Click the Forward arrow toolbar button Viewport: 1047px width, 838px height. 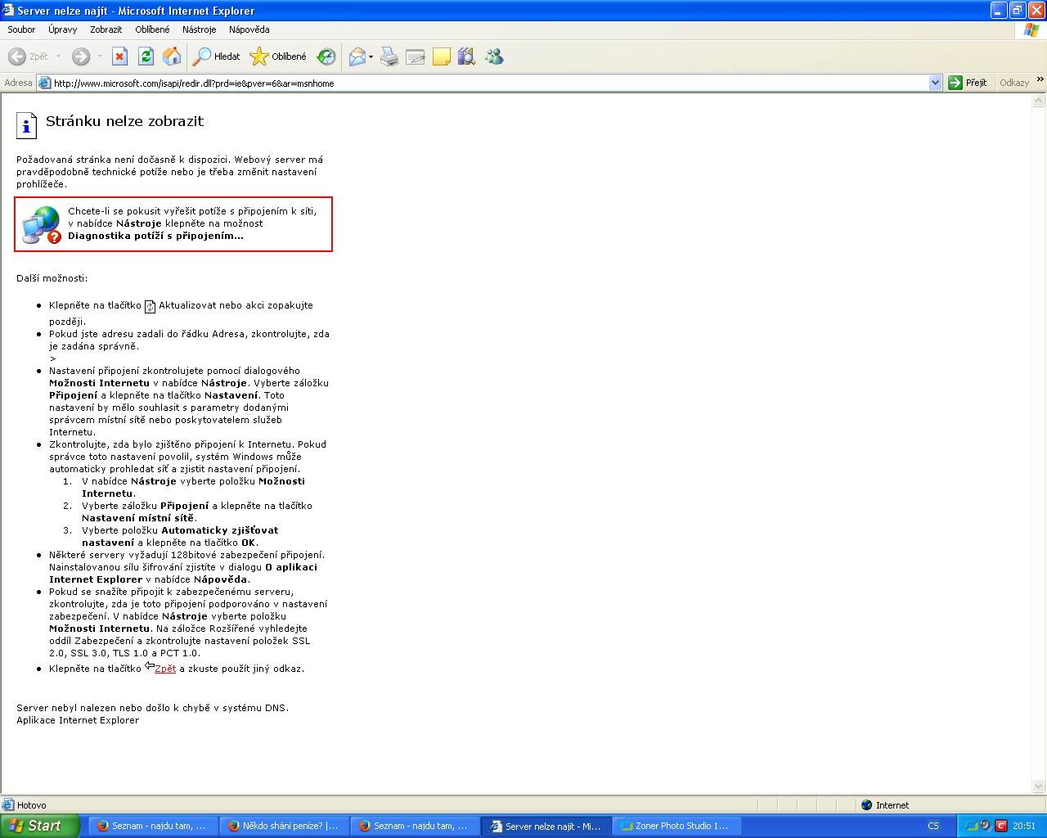pos(80,56)
